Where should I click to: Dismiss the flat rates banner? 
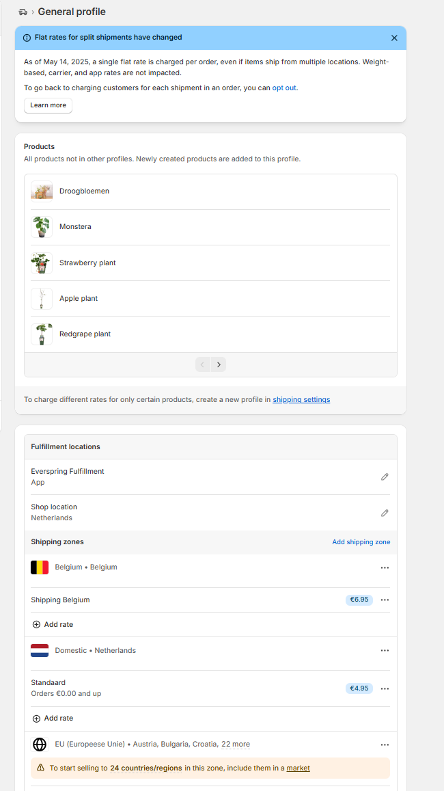[x=394, y=38]
